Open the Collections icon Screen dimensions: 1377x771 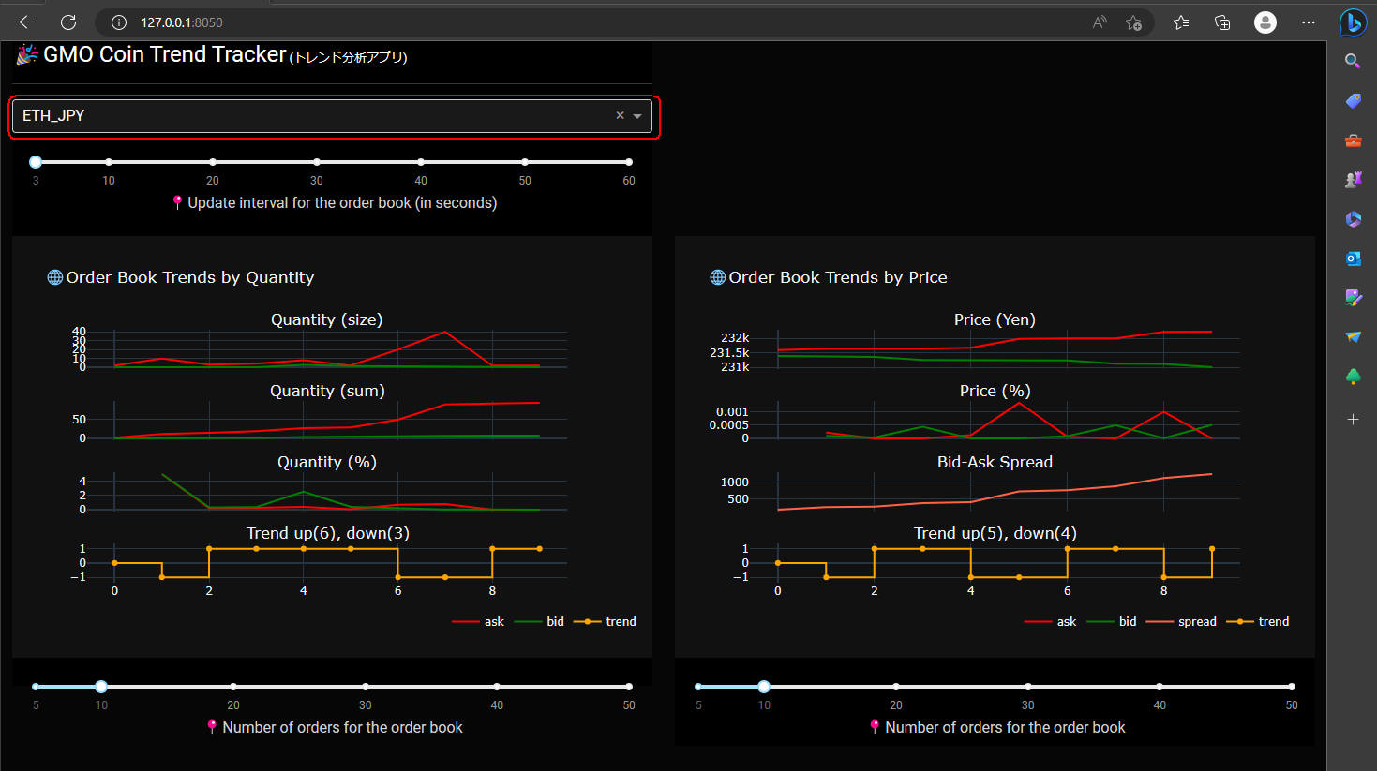pyautogui.click(x=1222, y=22)
